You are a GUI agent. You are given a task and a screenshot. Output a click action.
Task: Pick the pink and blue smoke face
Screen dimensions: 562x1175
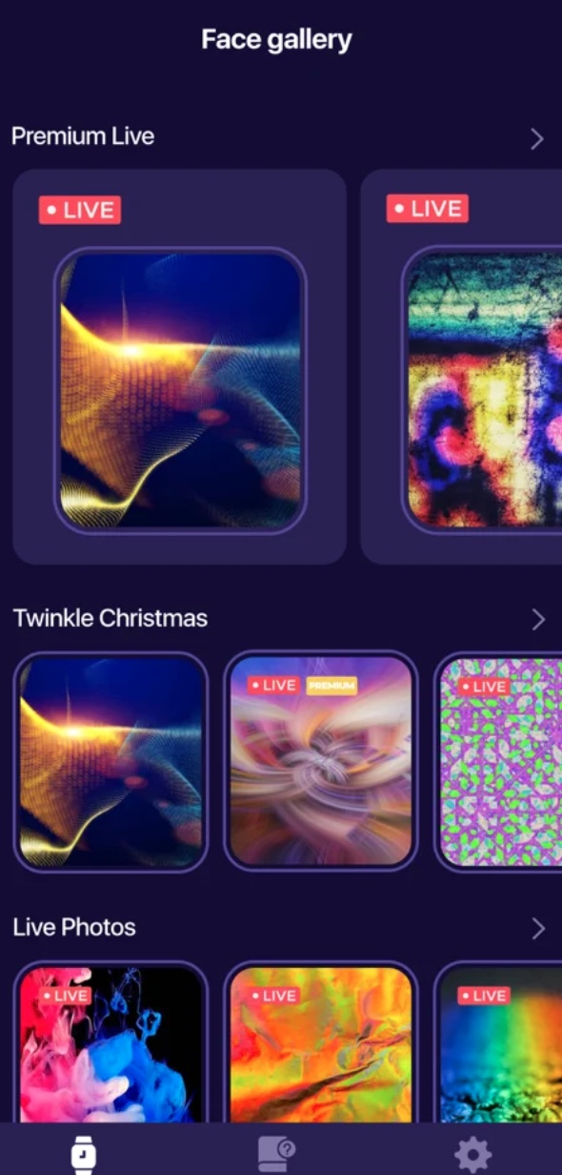point(110,1042)
